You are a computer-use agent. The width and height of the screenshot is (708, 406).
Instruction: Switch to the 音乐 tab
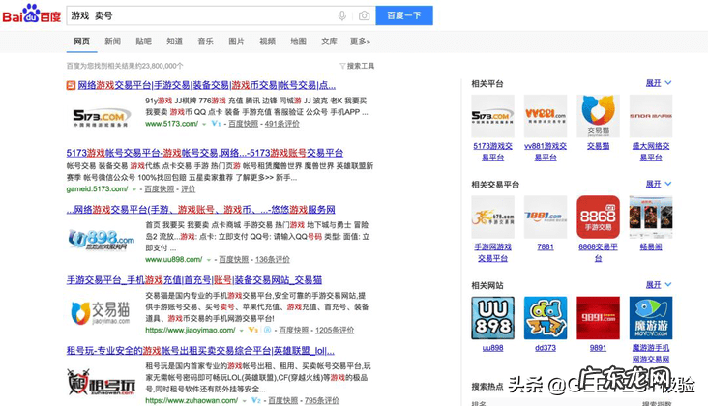click(x=205, y=42)
